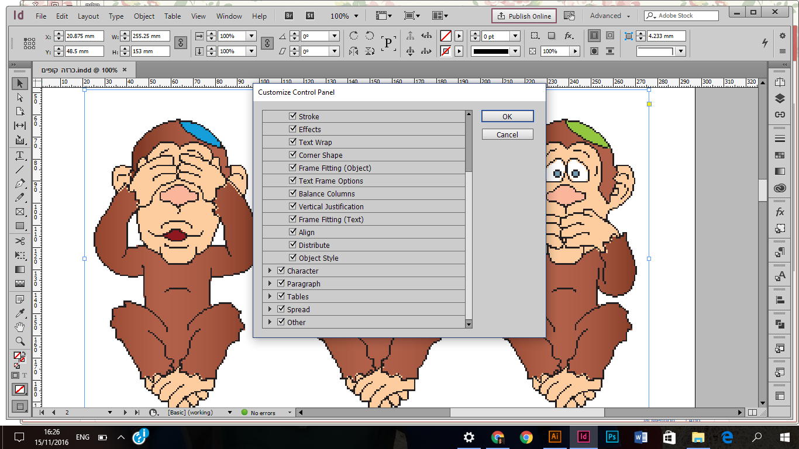Select the Pen tool
This screenshot has height=449, width=799.
(x=20, y=184)
